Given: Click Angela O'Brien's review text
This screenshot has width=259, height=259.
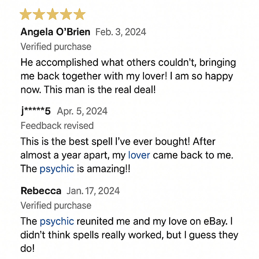Looking at the screenshot, I should click(127, 76).
